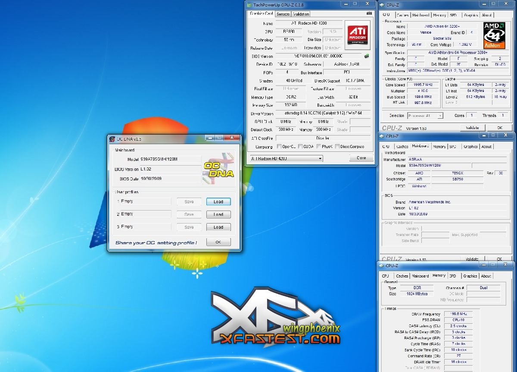Click the GPU-Z title bar icon
Viewport: 517px width, 372px height.
click(249, 4)
